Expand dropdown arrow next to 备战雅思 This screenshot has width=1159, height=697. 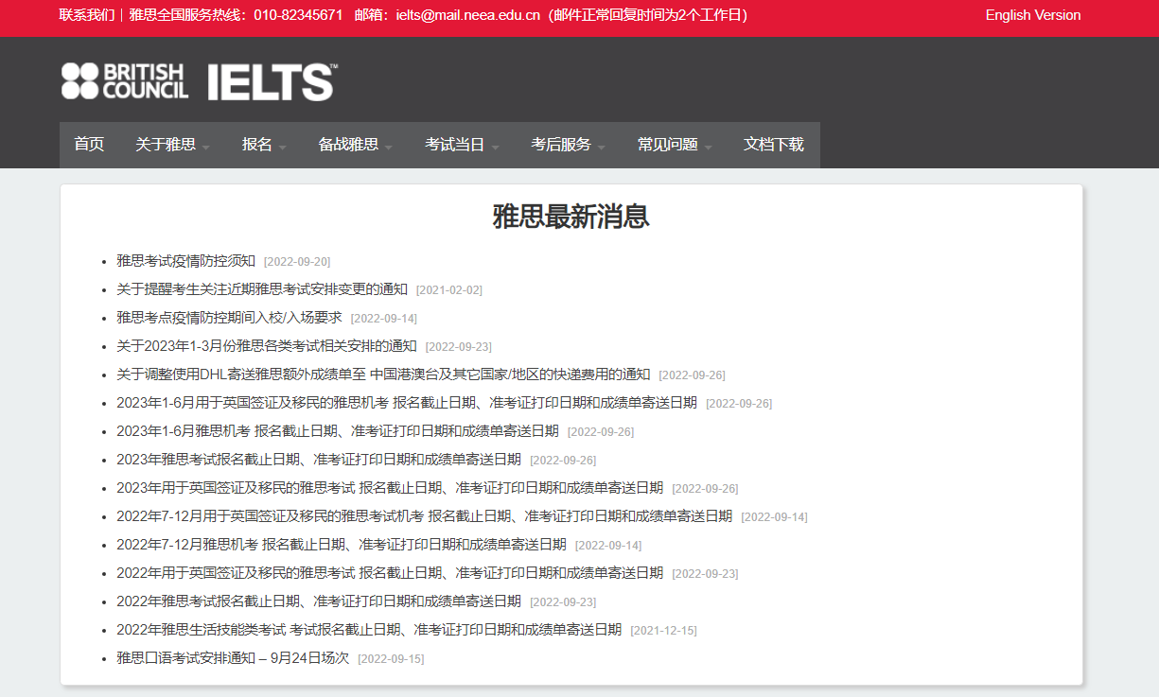click(389, 147)
